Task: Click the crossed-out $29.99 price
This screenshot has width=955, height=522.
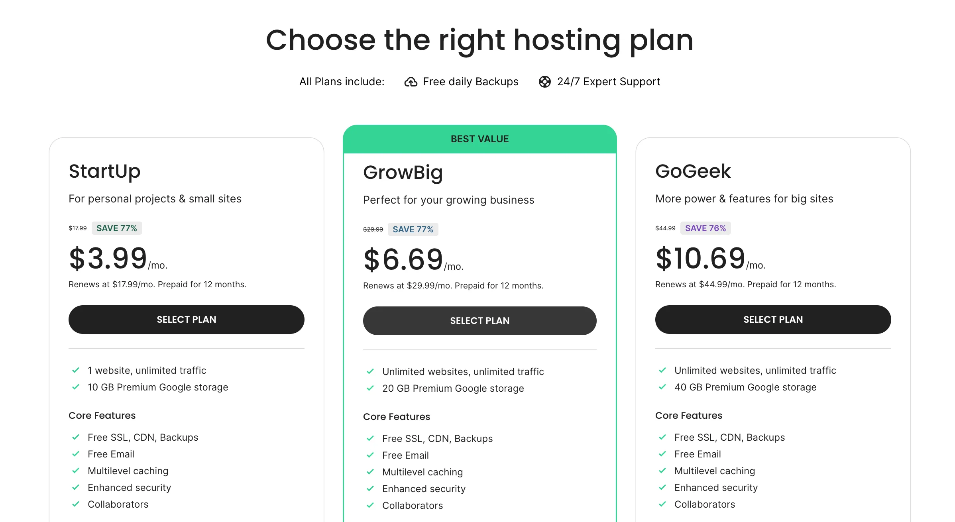Action: click(372, 229)
